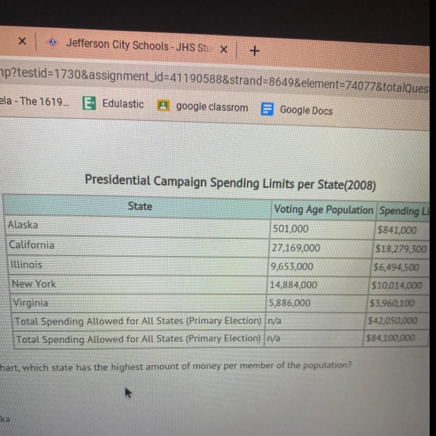
Task: Click the google classroom bookmark icon
Action: (164, 106)
